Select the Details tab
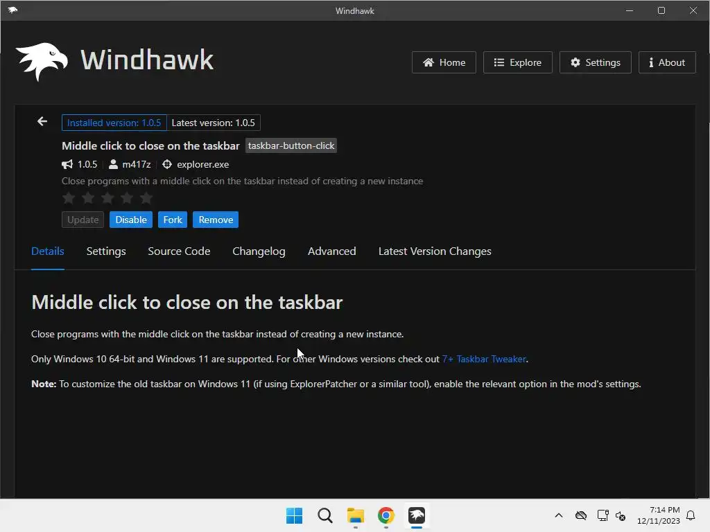 (x=48, y=251)
